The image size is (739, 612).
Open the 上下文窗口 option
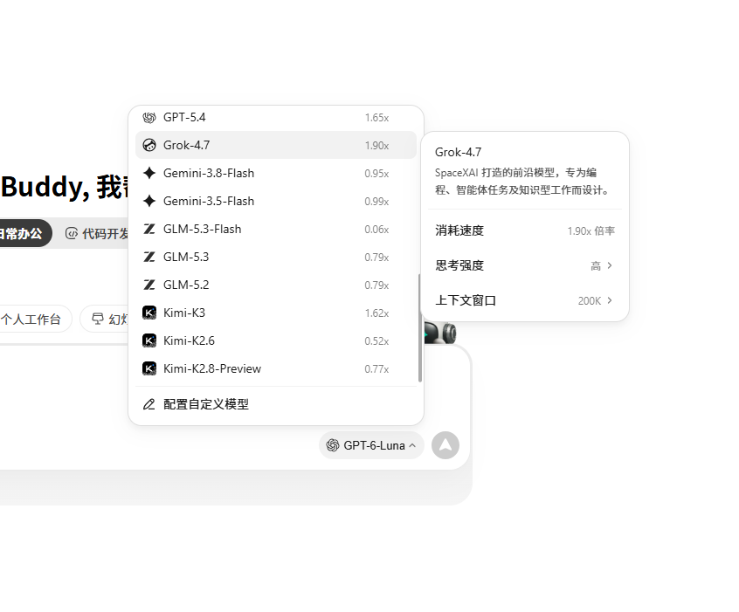(x=525, y=300)
